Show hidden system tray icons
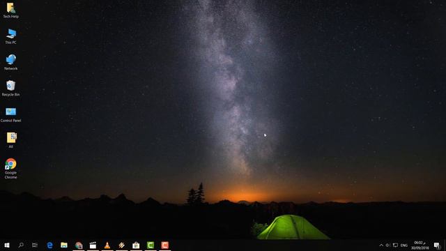Image resolution: width=446 pixels, height=251 pixels. [381, 245]
